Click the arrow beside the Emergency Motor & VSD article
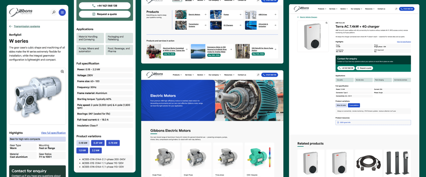This screenshot has height=177, width=426. click(231, 49)
